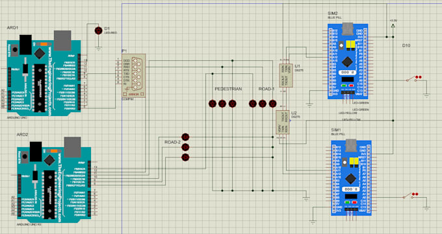442x234 pixels.
Task: Select the SIM2 Blue Pill board
Action: (348, 62)
